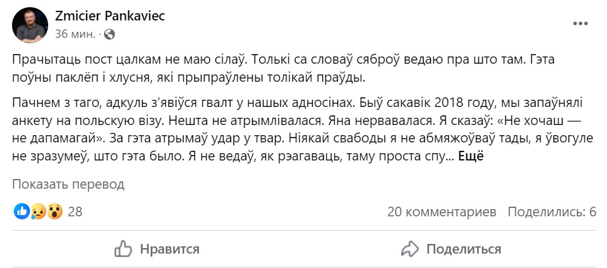This screenshot has height=268, width=607.
Task: Open the three-dot post options menu
Action: (580, 24)
